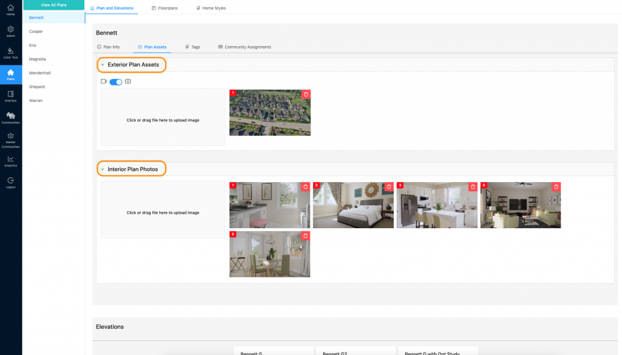Open the Admin gear icon
The height and width of the screenshot is (355, 622).
tap(11, 31)
